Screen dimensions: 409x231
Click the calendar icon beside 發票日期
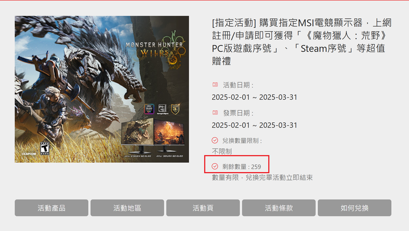pos(215,112)
